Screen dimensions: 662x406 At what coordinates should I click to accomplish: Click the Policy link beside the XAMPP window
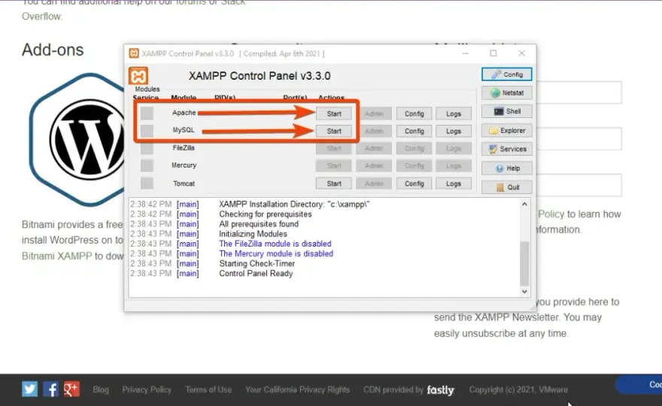pyautogui.click(x=551, y=214)
